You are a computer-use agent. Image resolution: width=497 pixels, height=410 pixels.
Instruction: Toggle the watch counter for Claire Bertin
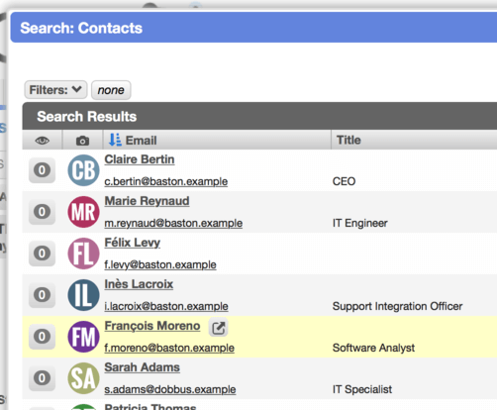tap(42, 170)
